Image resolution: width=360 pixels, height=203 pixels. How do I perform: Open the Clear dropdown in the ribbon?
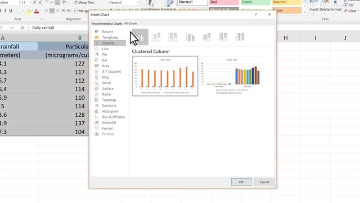pos(351,11)
